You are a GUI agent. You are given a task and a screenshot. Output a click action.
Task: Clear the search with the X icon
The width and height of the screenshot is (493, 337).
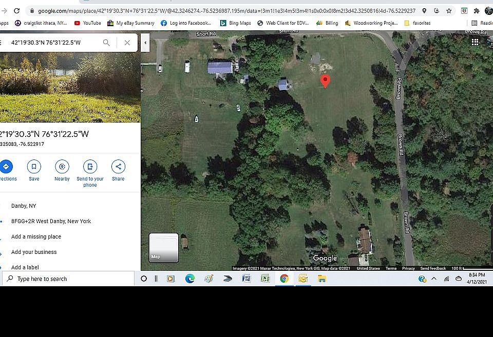[127, 43]
